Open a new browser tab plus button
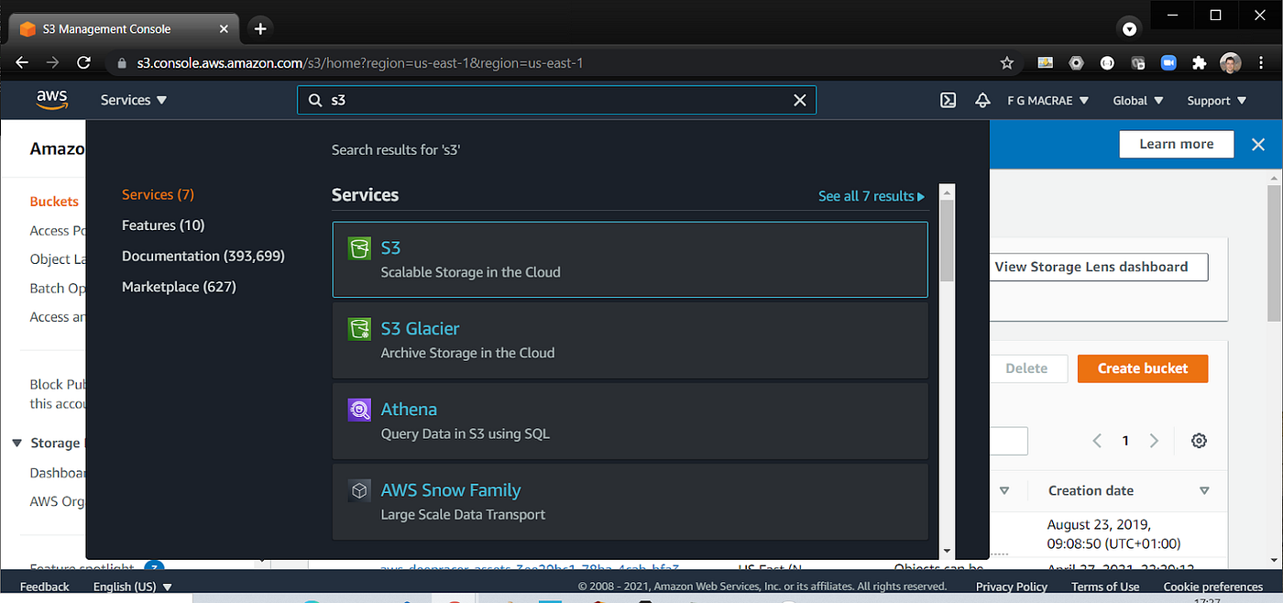 pos(260,28)
